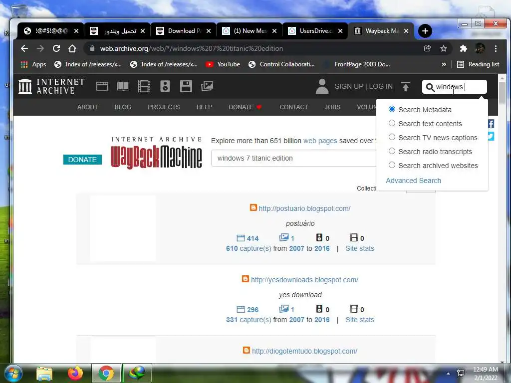Click the browser back arrow
This screenshot has height=383, width=511.
[x=24, y=48]
